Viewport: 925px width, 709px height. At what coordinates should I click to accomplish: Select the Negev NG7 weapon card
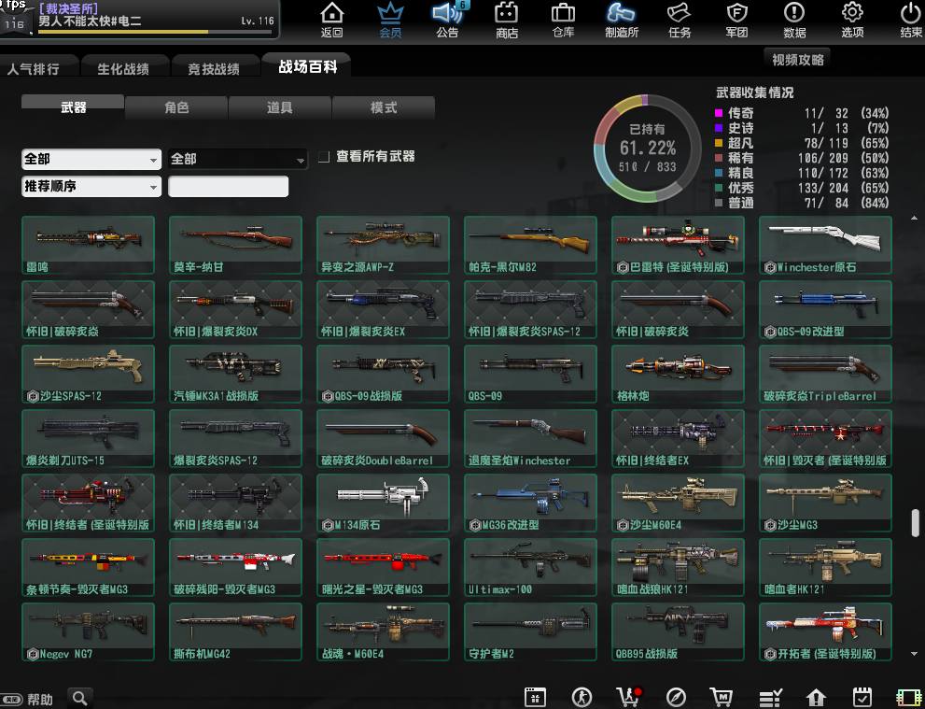coord(88,631)
